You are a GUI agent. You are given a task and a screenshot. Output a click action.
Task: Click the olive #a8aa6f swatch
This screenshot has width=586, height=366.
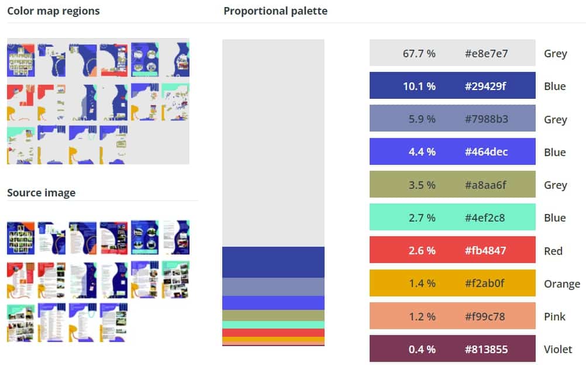[452, 185]
